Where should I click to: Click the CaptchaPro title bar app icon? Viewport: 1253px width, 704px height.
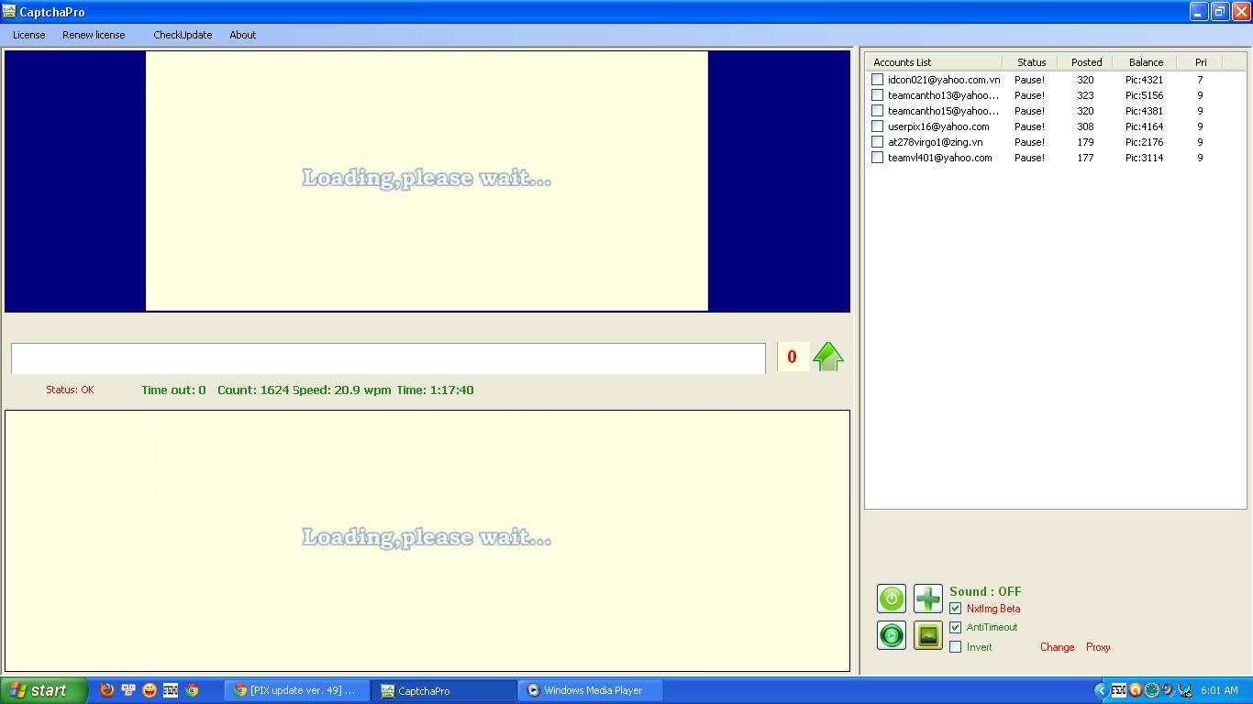[9, 12]
